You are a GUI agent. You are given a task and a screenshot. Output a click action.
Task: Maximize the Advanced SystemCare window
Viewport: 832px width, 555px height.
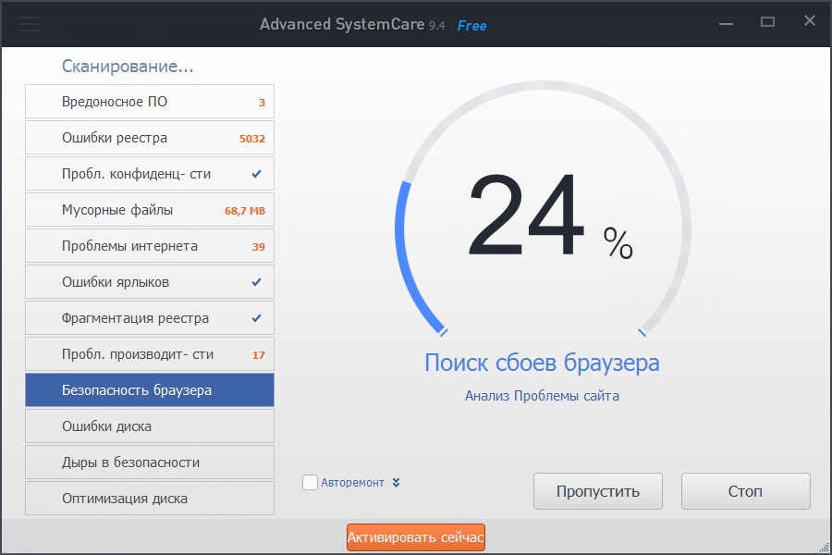(x=767, y=22)
